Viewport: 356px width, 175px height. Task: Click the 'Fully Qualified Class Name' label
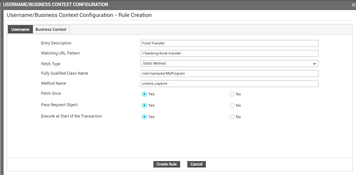(65, 73)
